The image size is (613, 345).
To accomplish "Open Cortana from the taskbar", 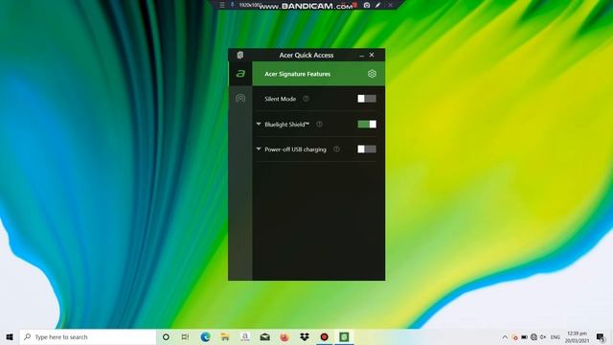I will click(166, 336).
